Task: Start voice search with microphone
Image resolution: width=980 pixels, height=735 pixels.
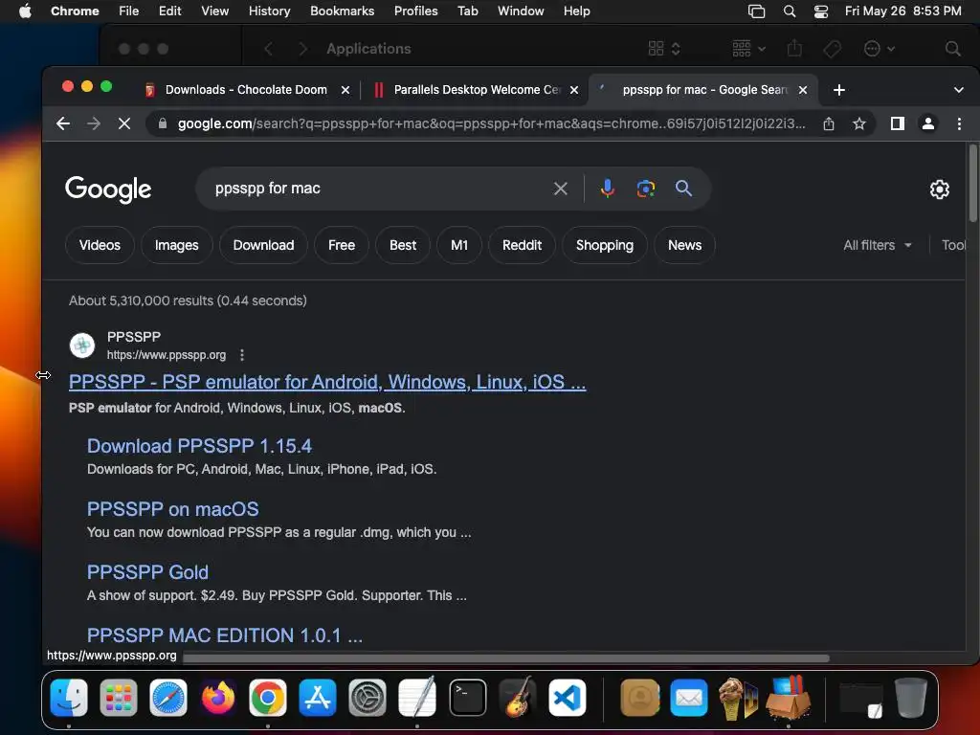Action: click(608, 189)
